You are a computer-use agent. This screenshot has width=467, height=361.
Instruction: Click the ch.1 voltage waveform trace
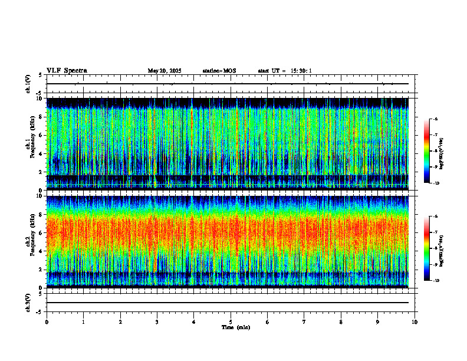point(228,84)
